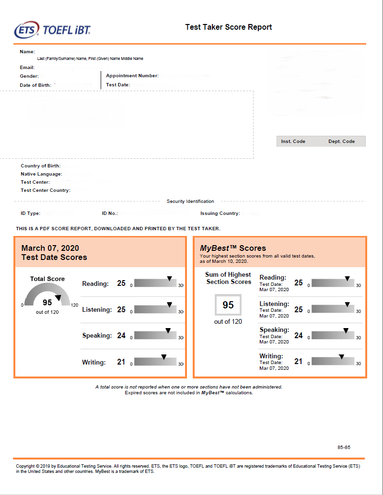Click Speaking score bar in Test Date Scores
This screenshot has width=383, height=495.
tap(155, 334)
